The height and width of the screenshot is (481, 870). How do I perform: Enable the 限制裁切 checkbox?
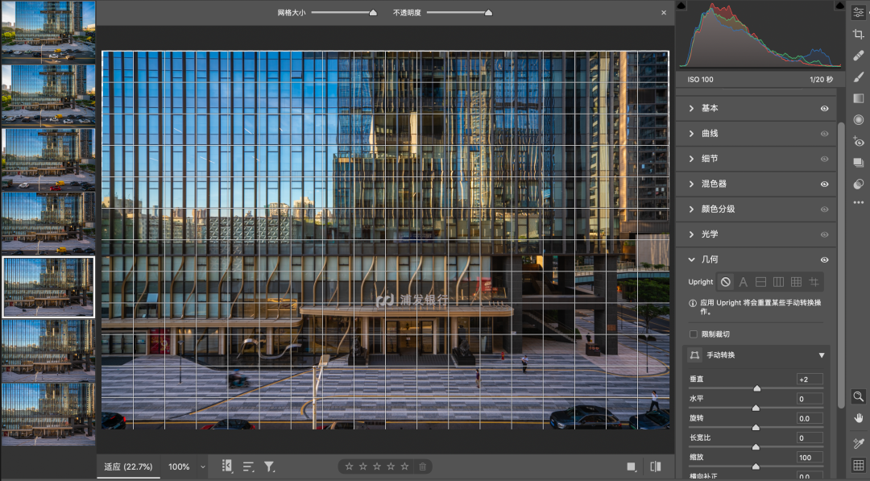694,334
